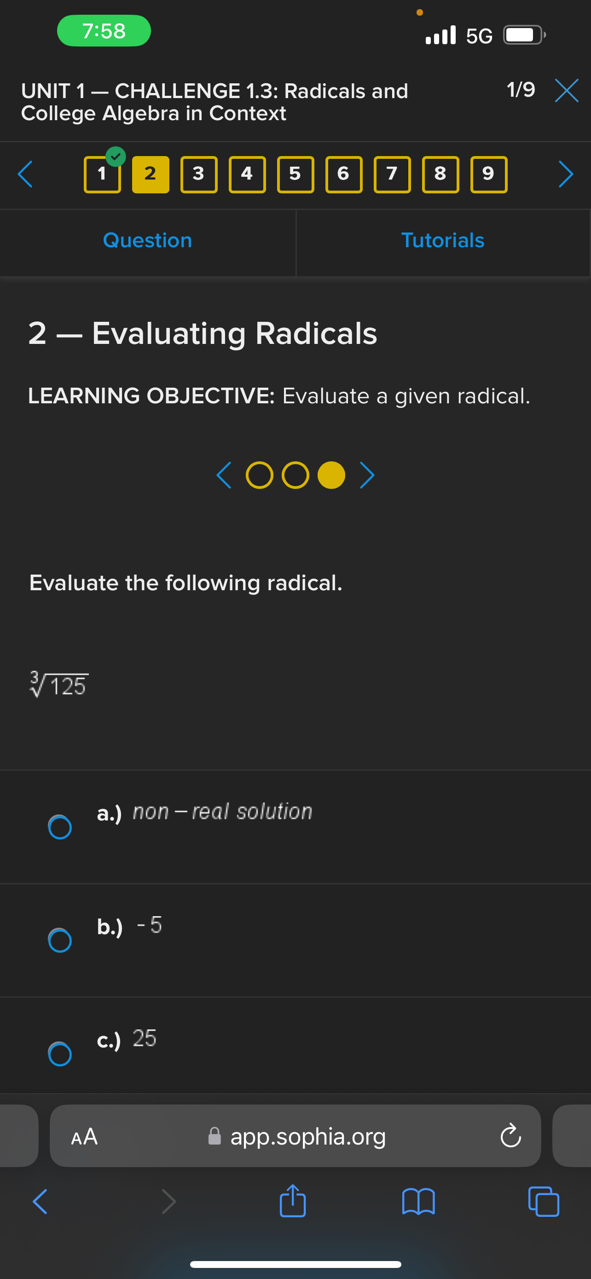Advance the carousel with the right arrow
Viewport: 591px width, 1279px height.
[367, 475]
